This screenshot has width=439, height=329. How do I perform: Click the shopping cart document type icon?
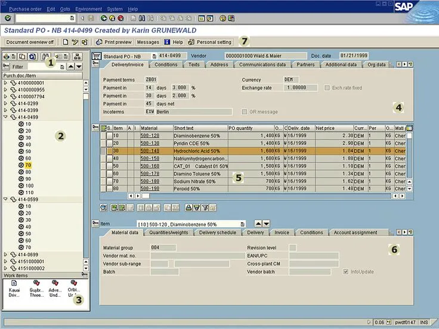tap(96, 56)
